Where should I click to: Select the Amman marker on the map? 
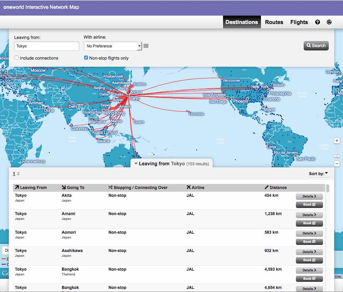click(28, 100)
